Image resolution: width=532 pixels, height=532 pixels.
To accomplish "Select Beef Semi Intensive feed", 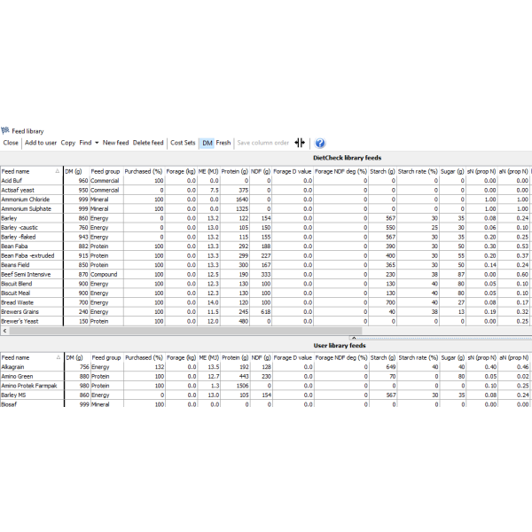I will click(26, 275).
